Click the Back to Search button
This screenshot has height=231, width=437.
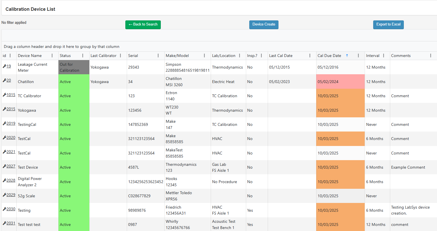point(143,25)
